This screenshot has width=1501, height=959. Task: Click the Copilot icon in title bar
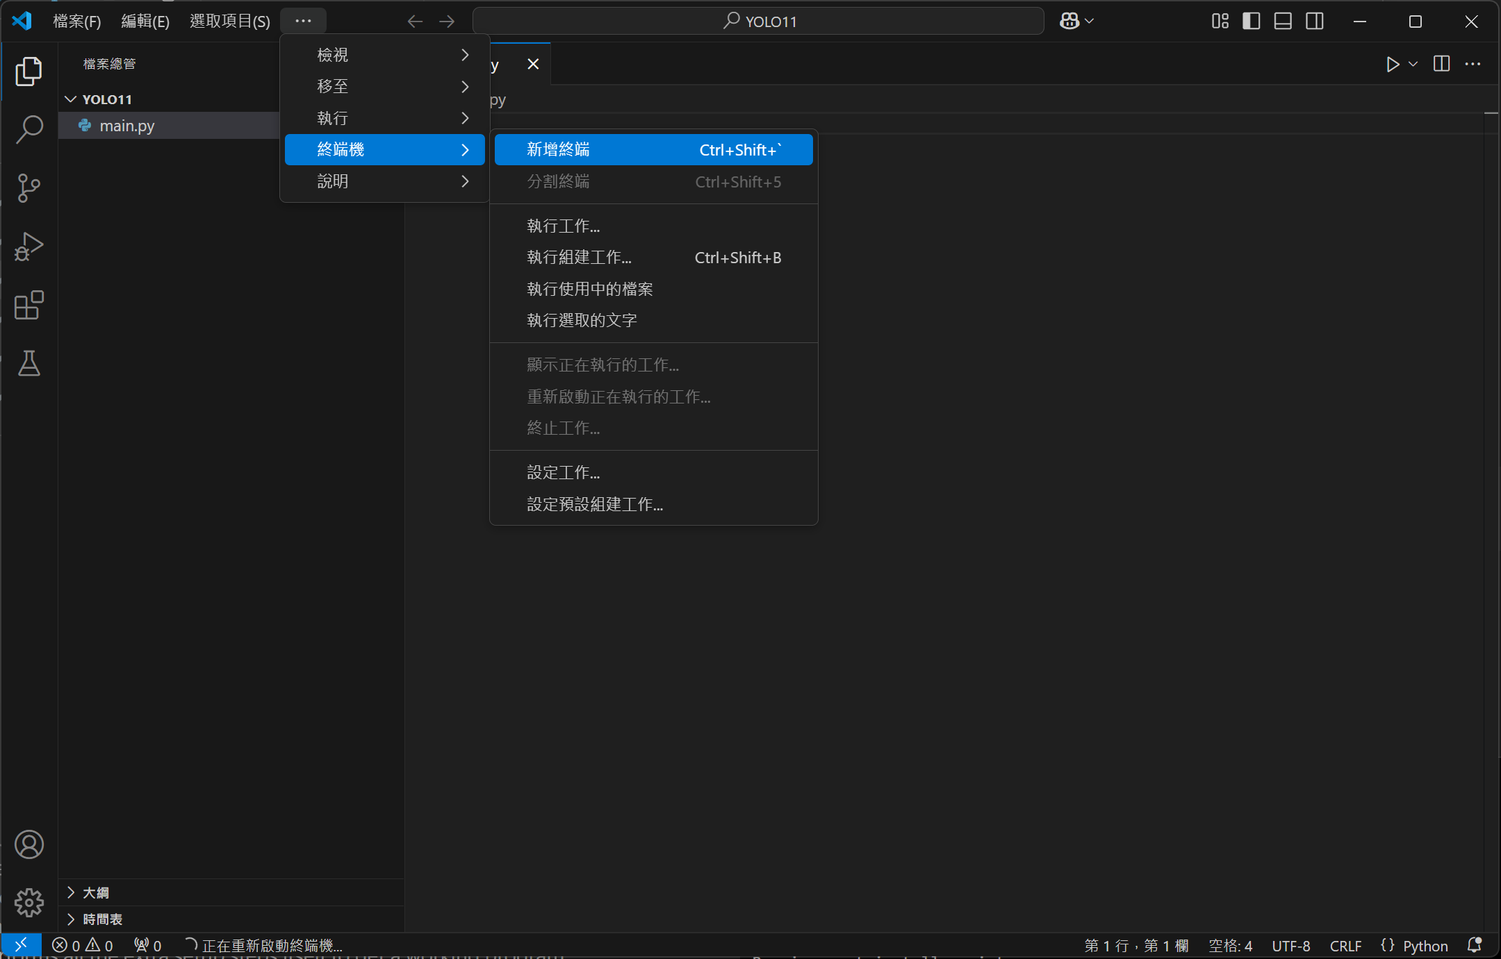point(1069,22)
